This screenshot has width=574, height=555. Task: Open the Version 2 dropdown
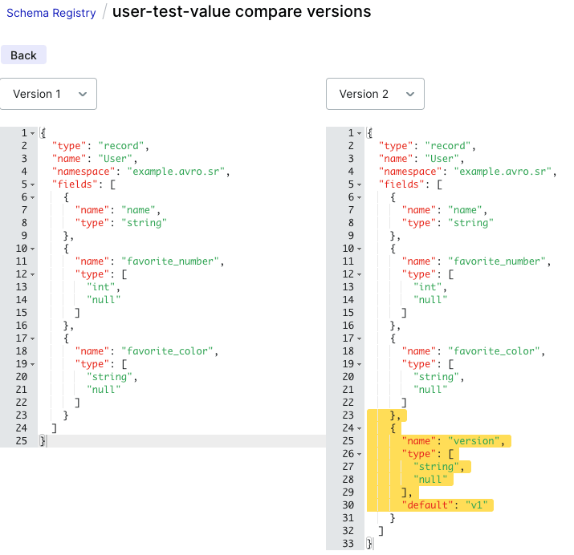(x=375, y=94)
